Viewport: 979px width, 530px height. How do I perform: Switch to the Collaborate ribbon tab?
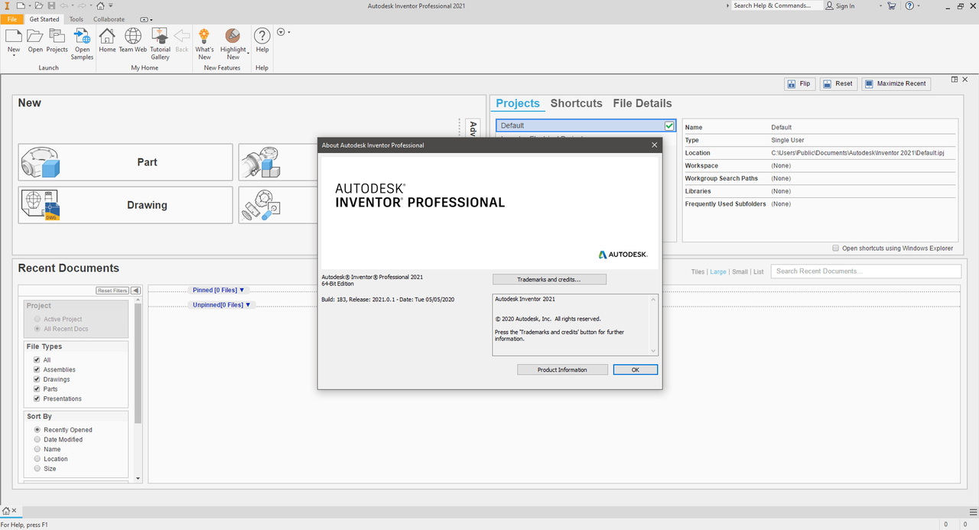point(109,19)
